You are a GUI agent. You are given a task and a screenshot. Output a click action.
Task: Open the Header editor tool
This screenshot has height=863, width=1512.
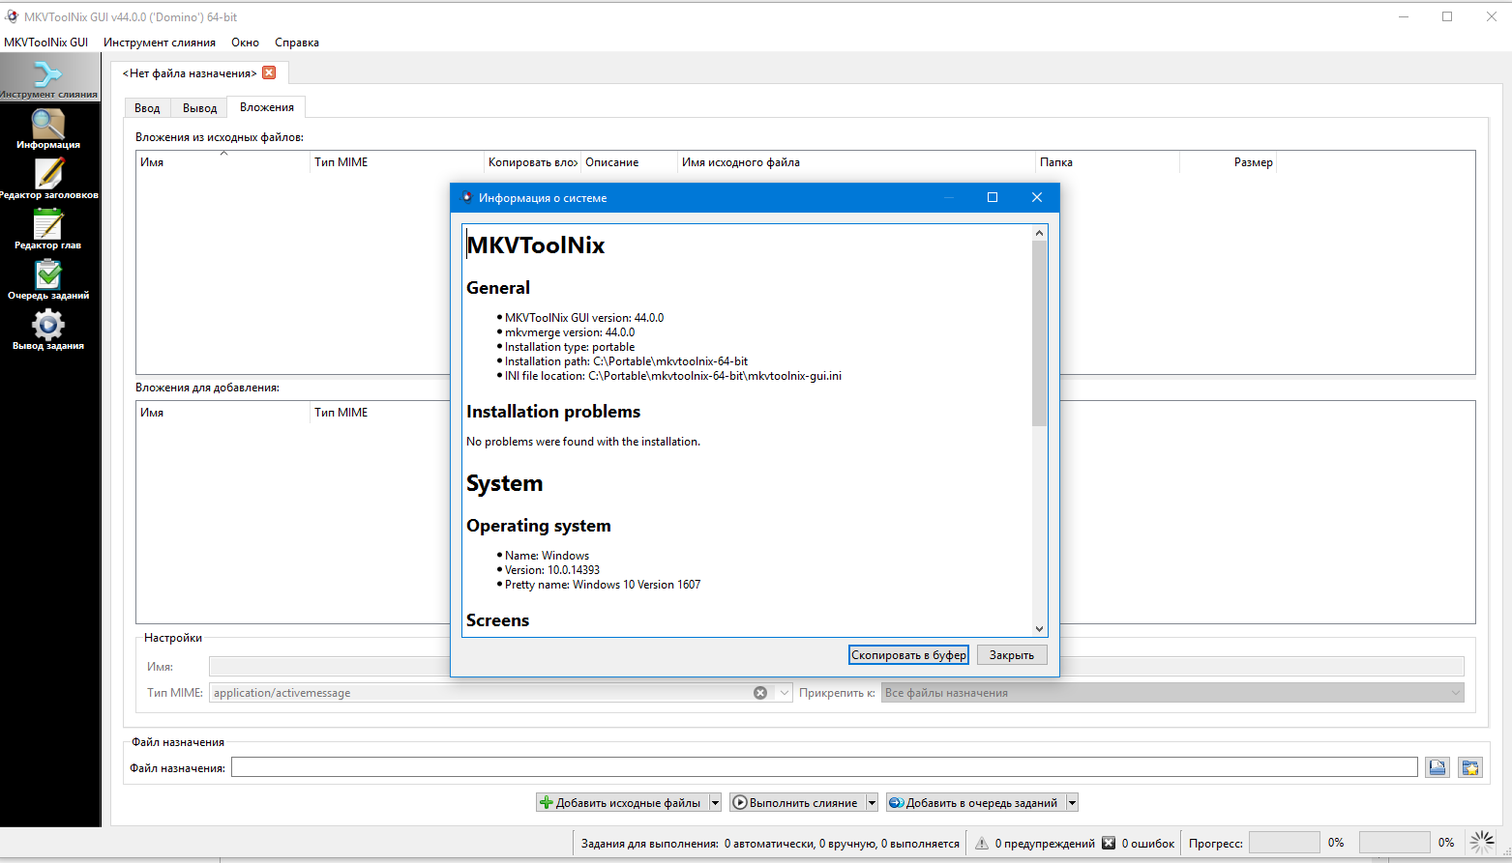pyautogui.click(x=48, y=178)
